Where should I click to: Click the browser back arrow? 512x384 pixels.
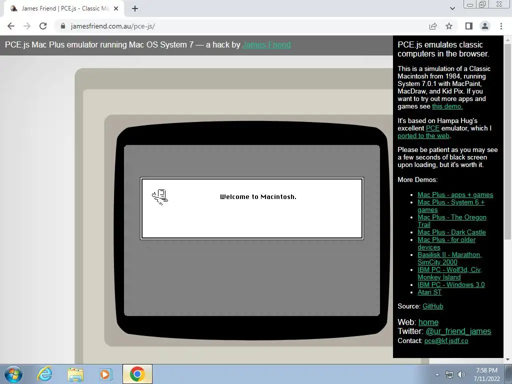[11, 26]
